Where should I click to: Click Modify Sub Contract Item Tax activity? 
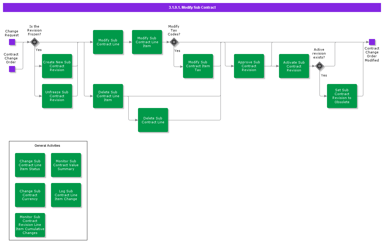click(x=198, y=66)
